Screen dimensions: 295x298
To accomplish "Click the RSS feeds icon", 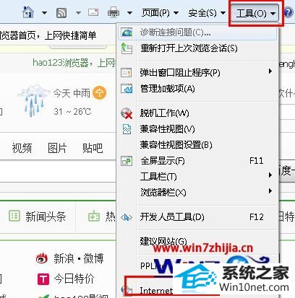I will [x=61, y=12].
